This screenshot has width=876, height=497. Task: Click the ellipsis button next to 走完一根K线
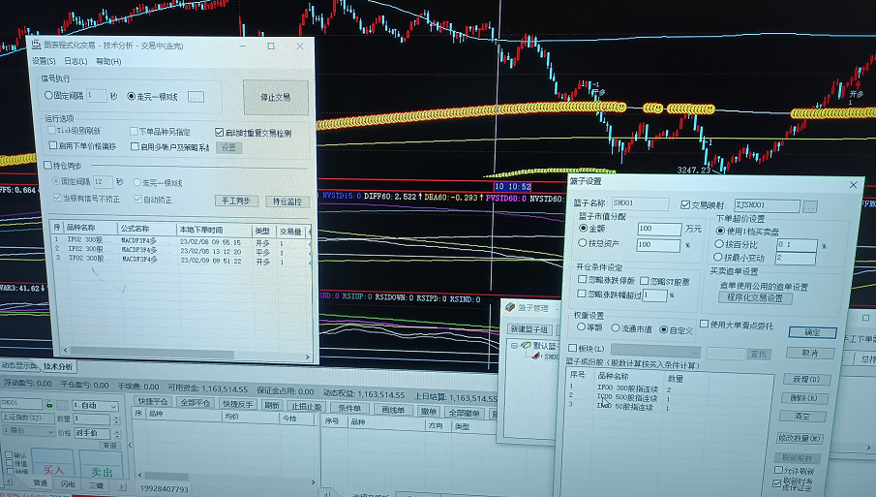(196, 97)
